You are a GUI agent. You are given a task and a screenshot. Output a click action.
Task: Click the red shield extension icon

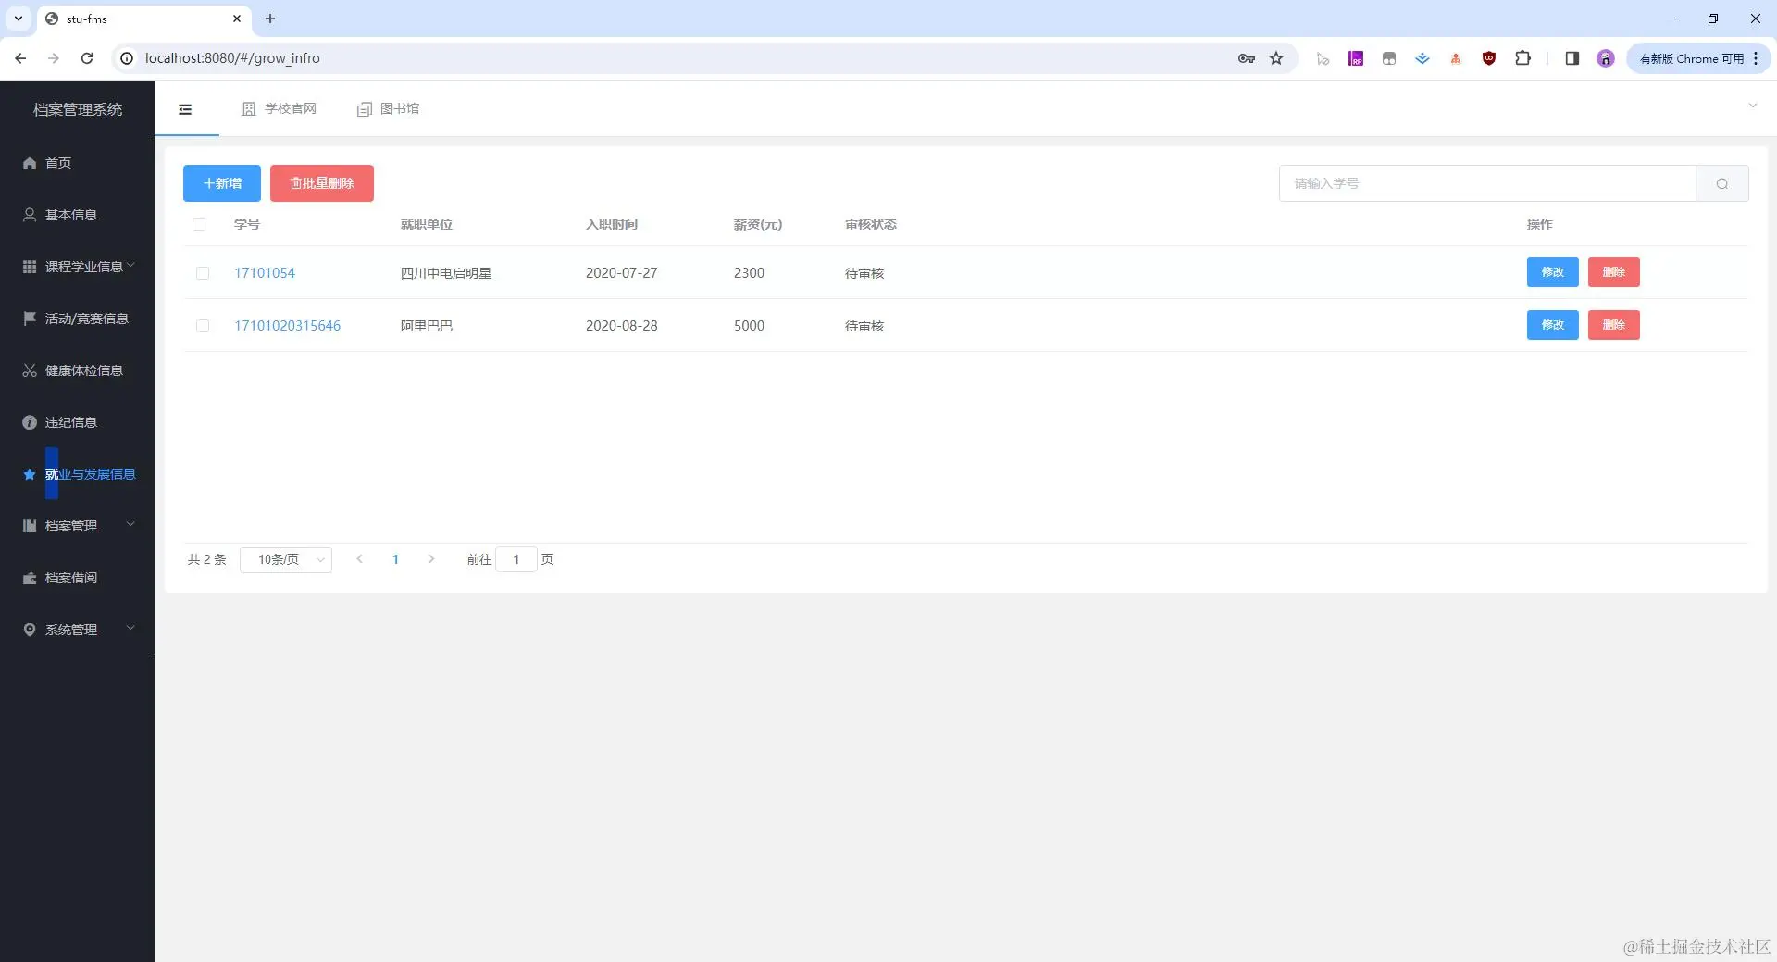(x=1488, y=58)
